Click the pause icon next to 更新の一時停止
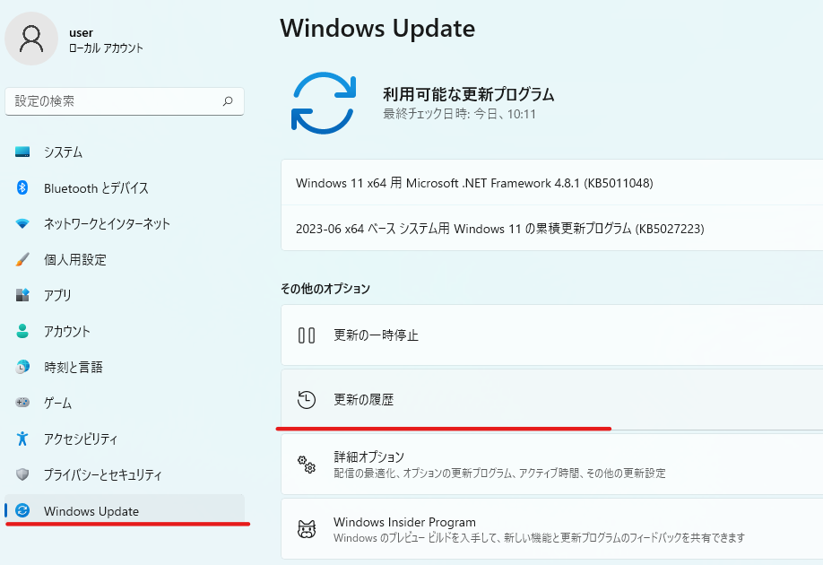Image resolution: width=823 pixels, height=565 pixels. click(x=308, y=335)
